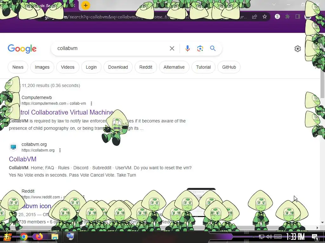The width and height of the screenshot is (325, 243).
Task: Open Google quick settings gear
Action: (x=298, y=48)
